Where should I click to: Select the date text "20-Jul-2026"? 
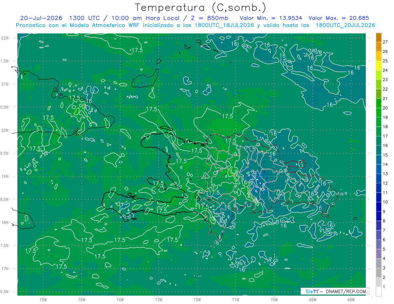(x=41, y=18)
